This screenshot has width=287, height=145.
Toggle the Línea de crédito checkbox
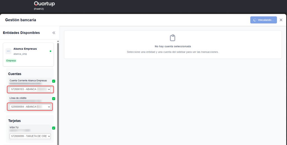click(54, 99)
